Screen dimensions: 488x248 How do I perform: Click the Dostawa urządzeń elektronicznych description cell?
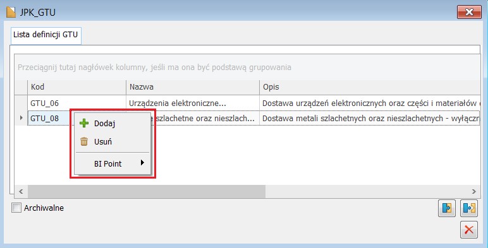point(370,103)
